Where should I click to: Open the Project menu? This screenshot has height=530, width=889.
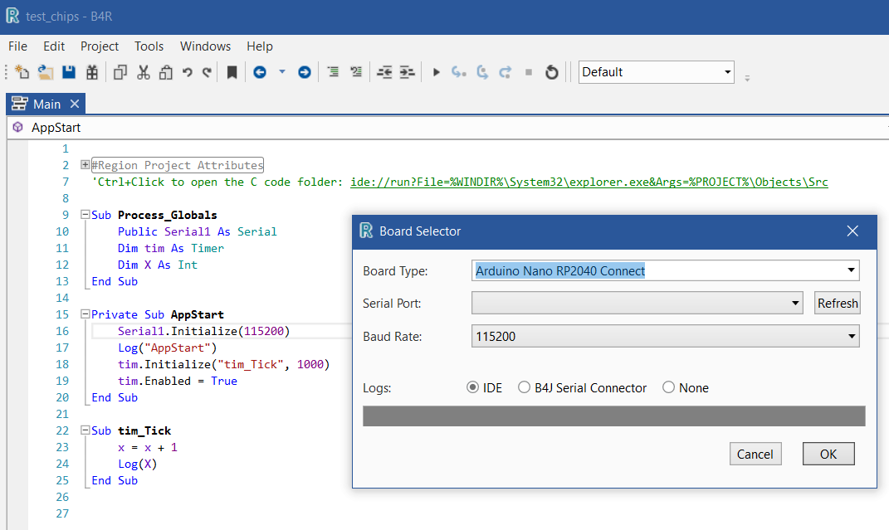point(100,46)
